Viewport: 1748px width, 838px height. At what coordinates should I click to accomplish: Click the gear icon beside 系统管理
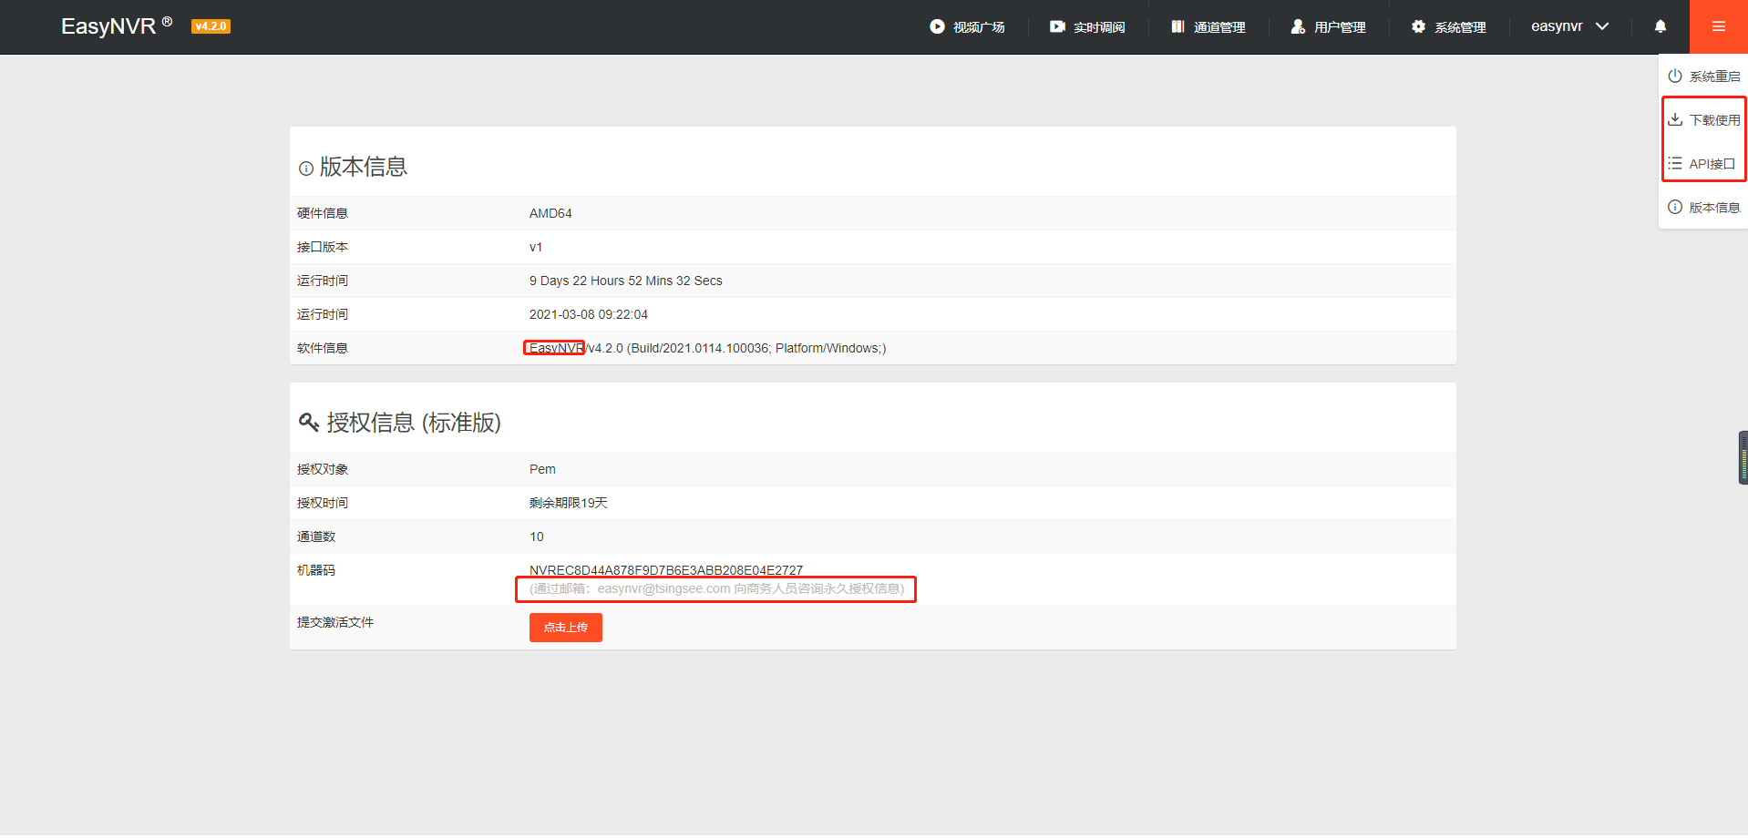1418,26
